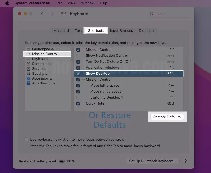Click the control-left-arrow shortcut for Move left a space
This screenshot has width=211, height=173.
[171, 85]
